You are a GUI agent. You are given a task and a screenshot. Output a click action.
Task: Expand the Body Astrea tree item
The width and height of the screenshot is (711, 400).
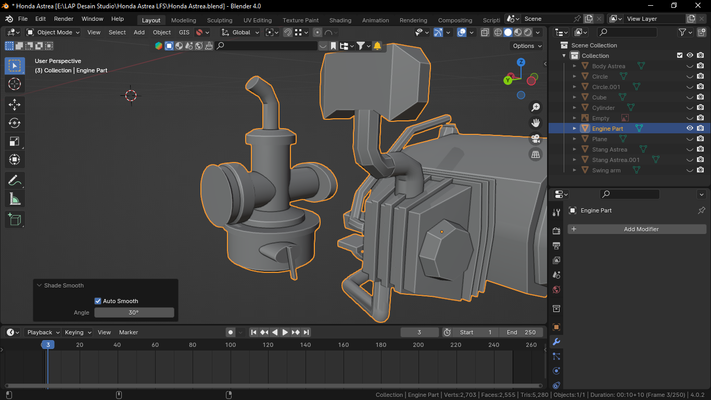pos(574,66)
